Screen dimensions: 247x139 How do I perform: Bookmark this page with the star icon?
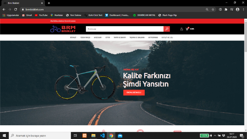point(213,9)
